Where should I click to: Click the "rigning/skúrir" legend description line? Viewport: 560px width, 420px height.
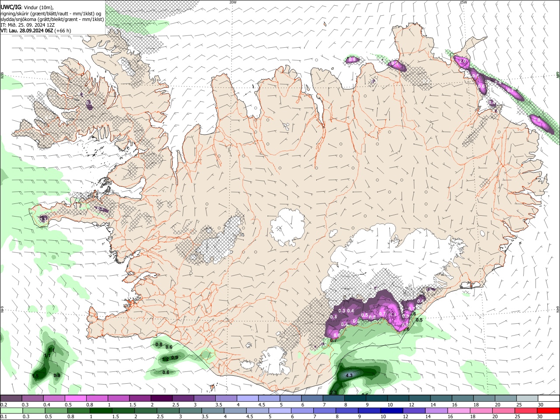tap(51, 13)
